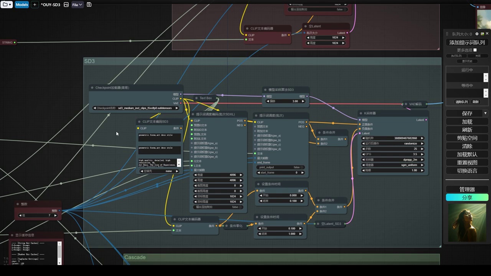The image size is (491, 276).
Task: Click the image gallery icon beside OUY-SD3
Action: (66, 5)
